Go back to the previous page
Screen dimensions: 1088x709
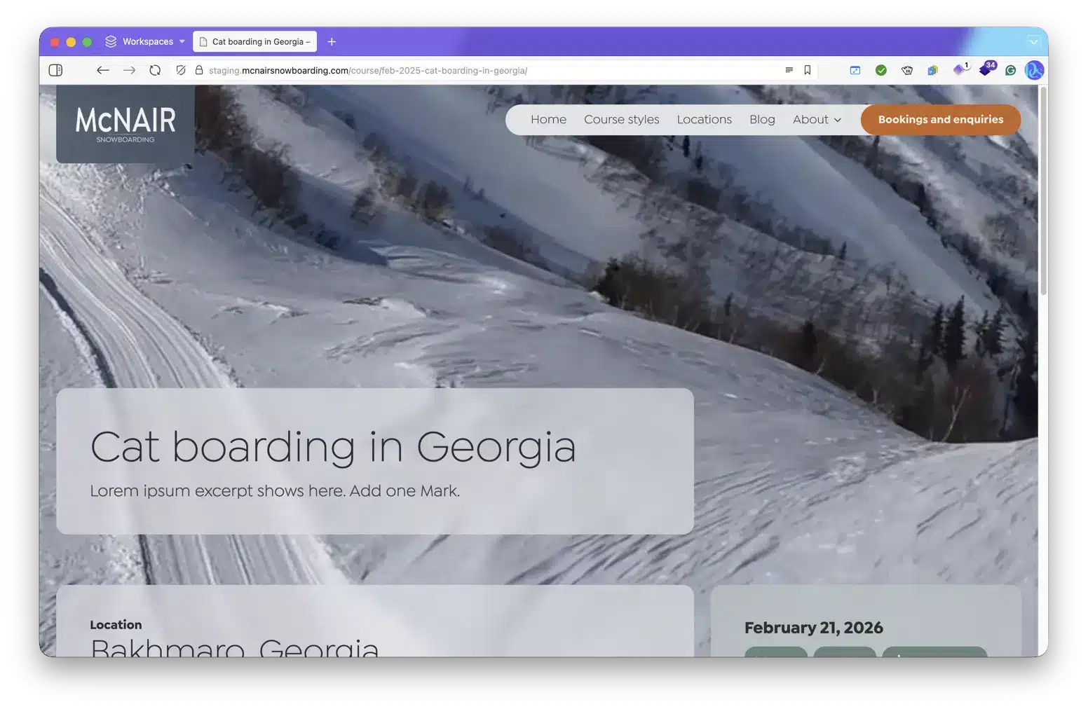(x=103, y=70)
